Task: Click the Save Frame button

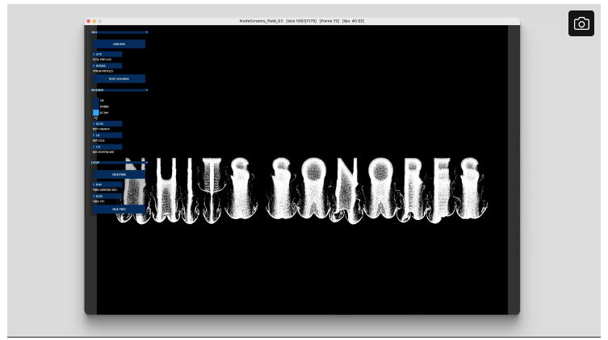Action: point(119,175)
